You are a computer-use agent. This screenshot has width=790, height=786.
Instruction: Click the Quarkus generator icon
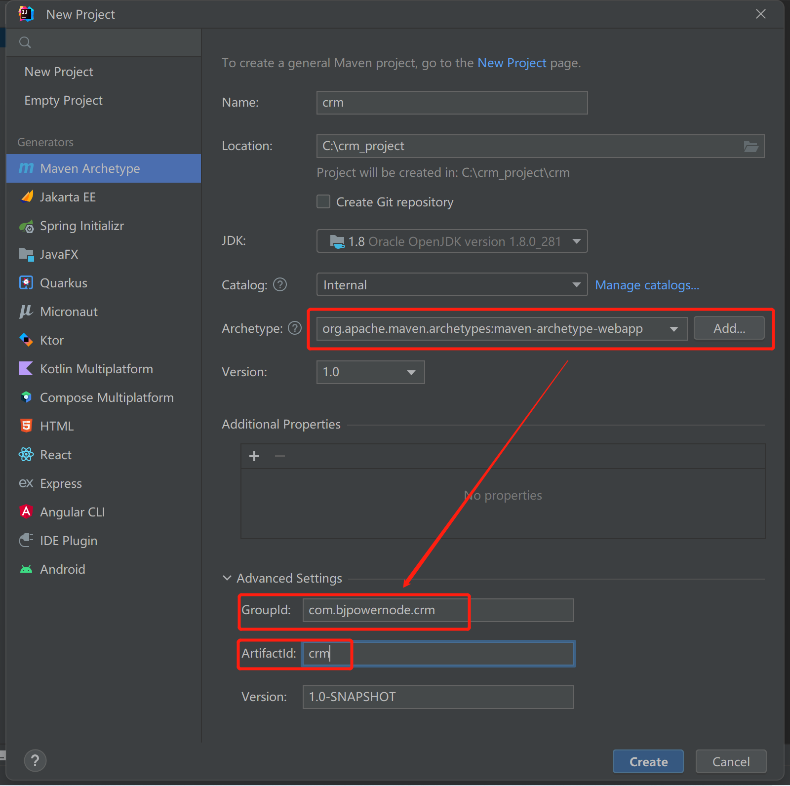click(26, 282)
